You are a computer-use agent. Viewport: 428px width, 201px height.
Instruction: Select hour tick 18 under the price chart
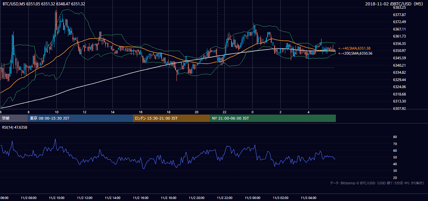point(169,112)
